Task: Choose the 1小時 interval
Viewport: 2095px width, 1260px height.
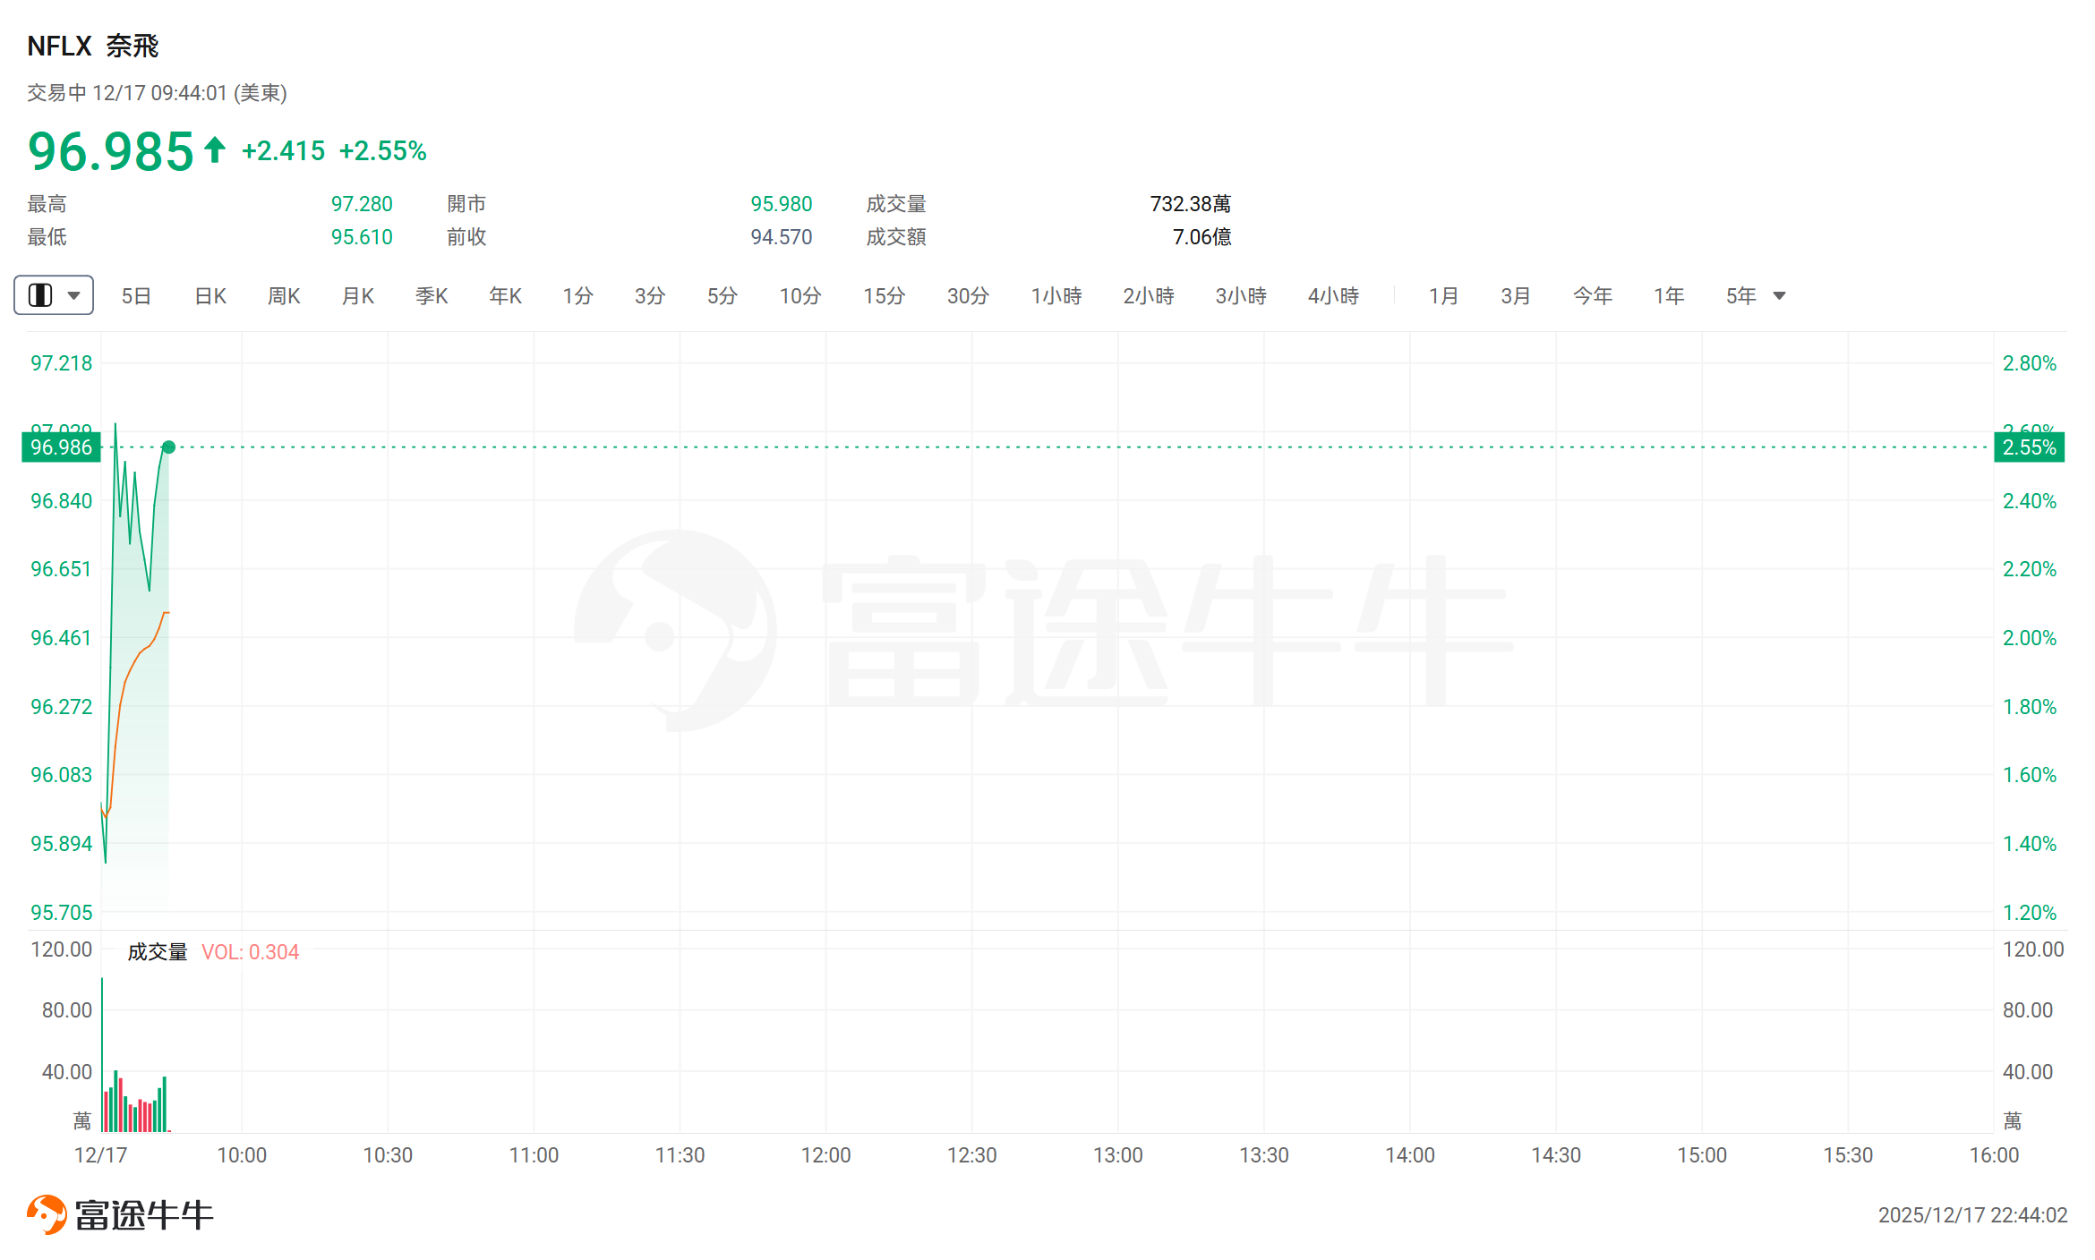Action: point(1056,295)
